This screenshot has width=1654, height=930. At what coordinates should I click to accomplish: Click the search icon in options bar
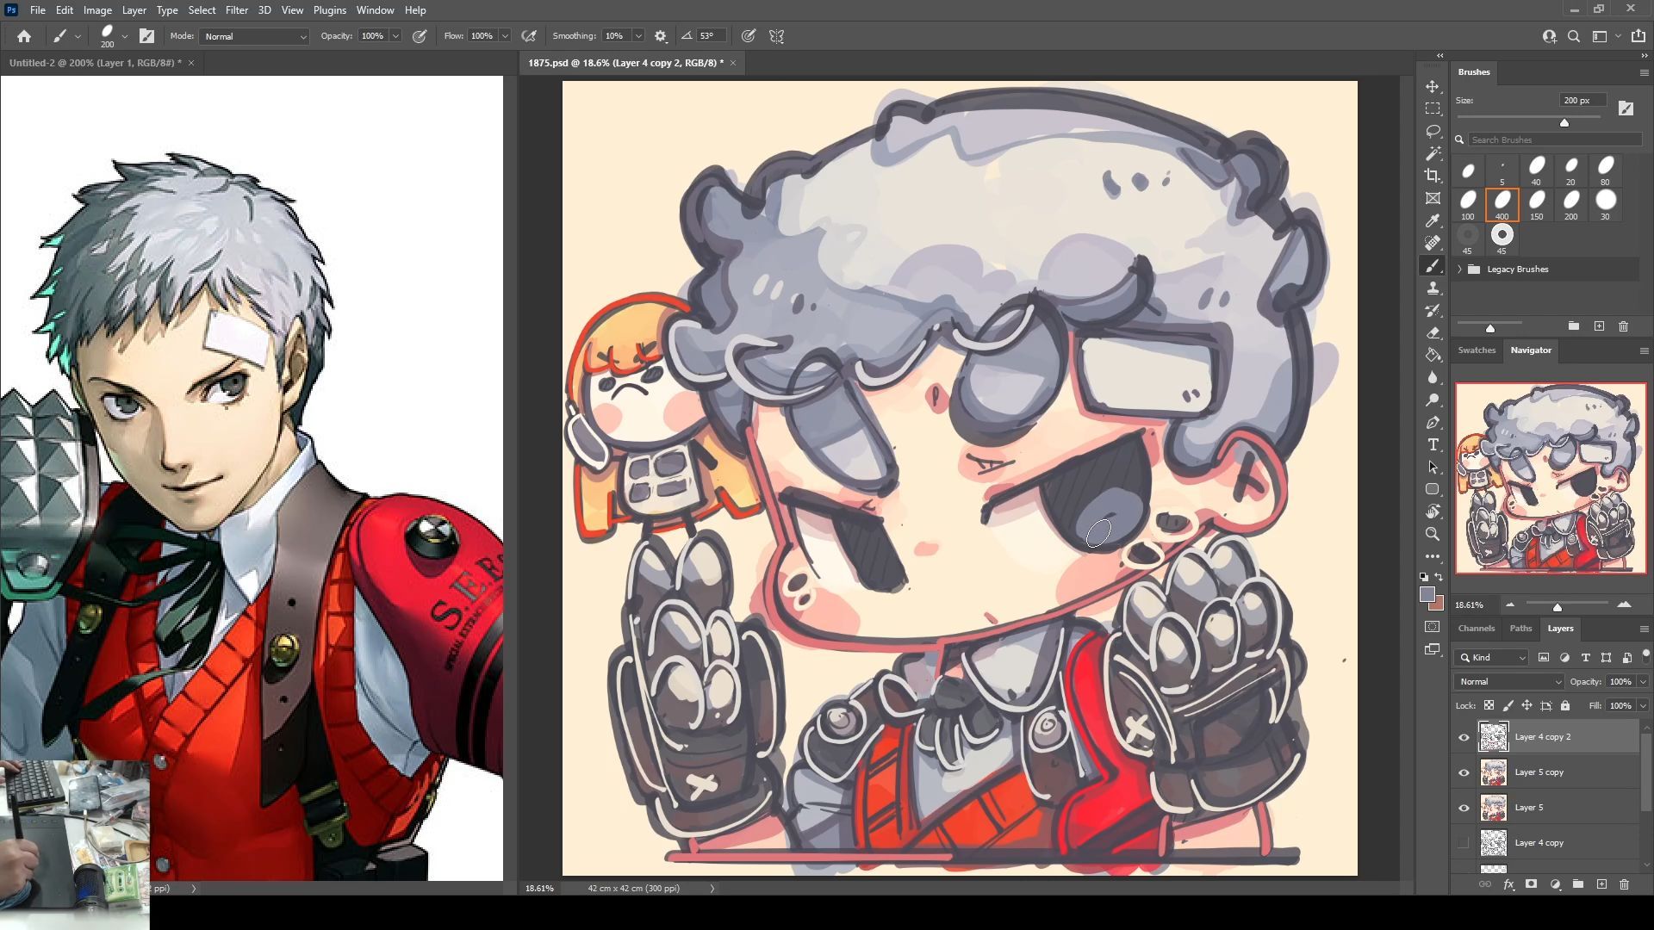[1574, 36]
